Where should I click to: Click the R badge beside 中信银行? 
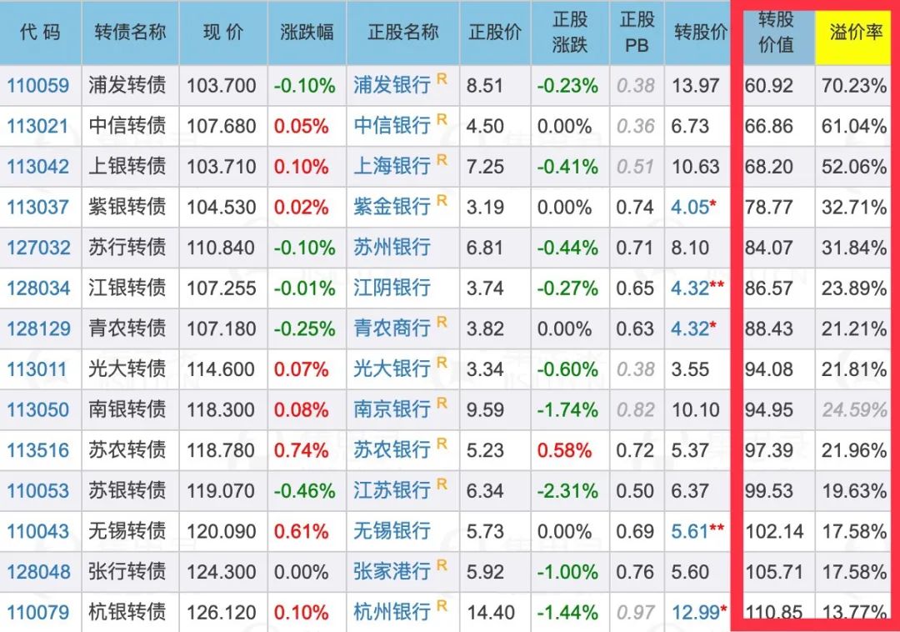(x=442, y=119)
